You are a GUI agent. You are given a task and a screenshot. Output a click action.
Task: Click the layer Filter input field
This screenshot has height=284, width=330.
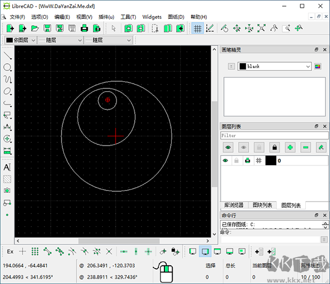pyautogui.click(x=274, y=136)
